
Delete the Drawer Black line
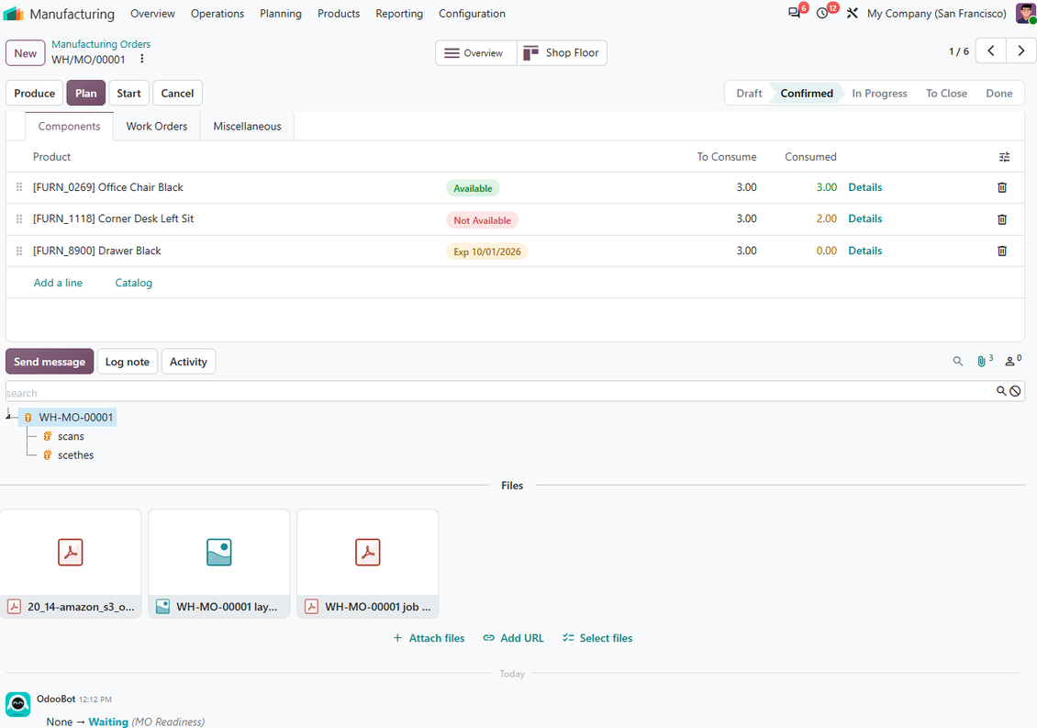pos(1002,251)
